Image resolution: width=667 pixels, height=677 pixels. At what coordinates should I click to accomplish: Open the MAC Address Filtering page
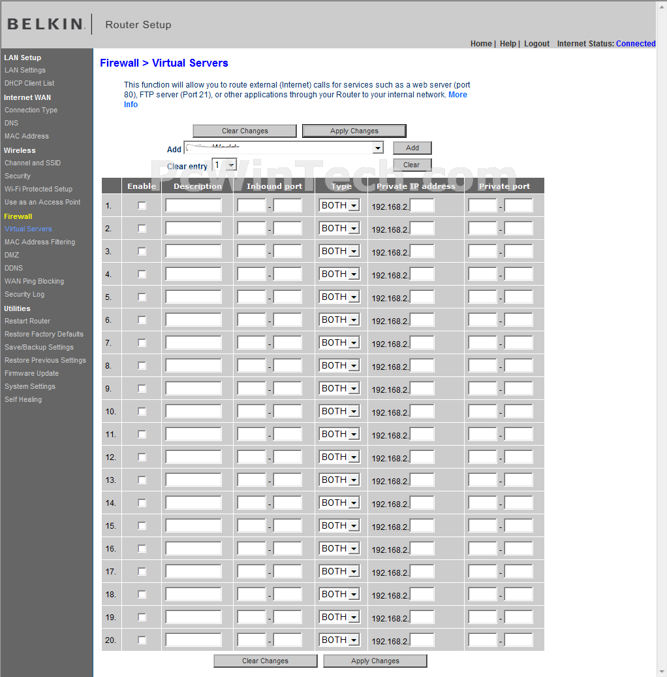(x=40, y=242)
